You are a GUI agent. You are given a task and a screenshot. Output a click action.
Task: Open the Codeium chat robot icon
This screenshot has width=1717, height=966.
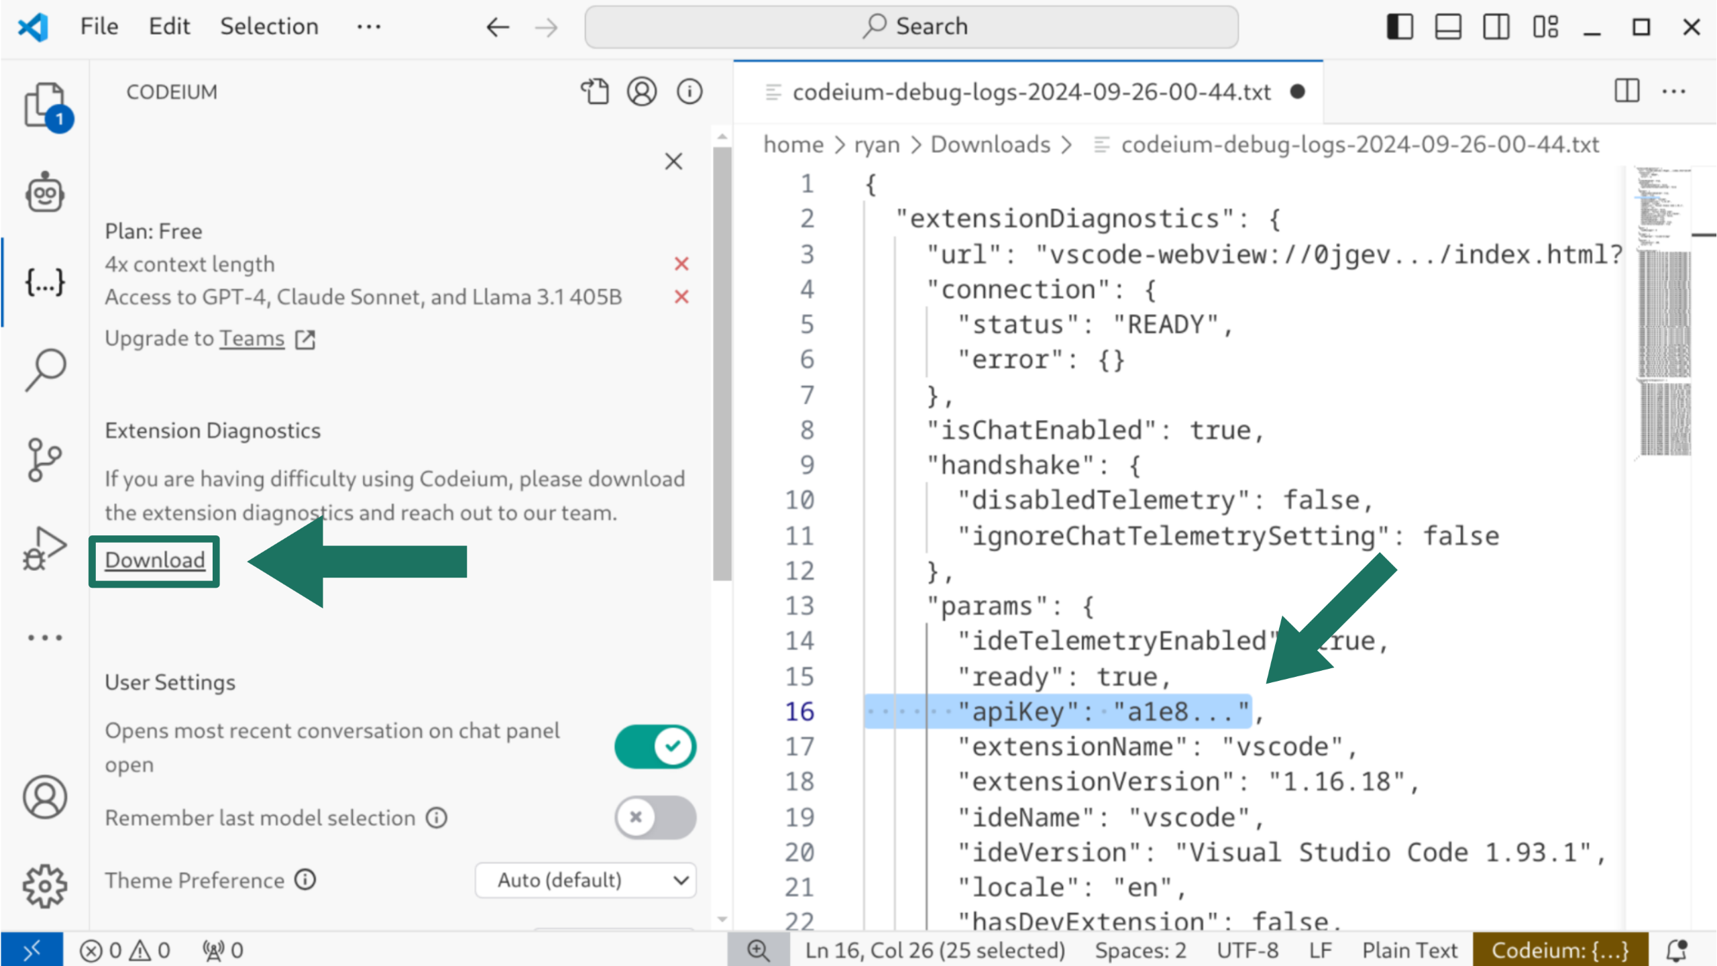coord(44,193)
